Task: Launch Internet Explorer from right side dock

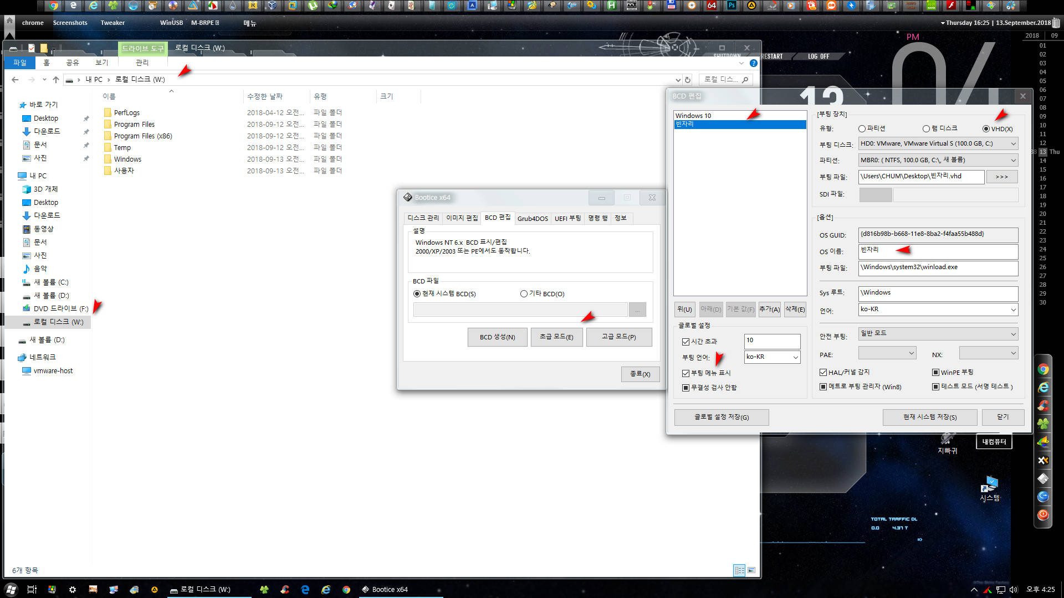Action: (x=1043, y=388)
